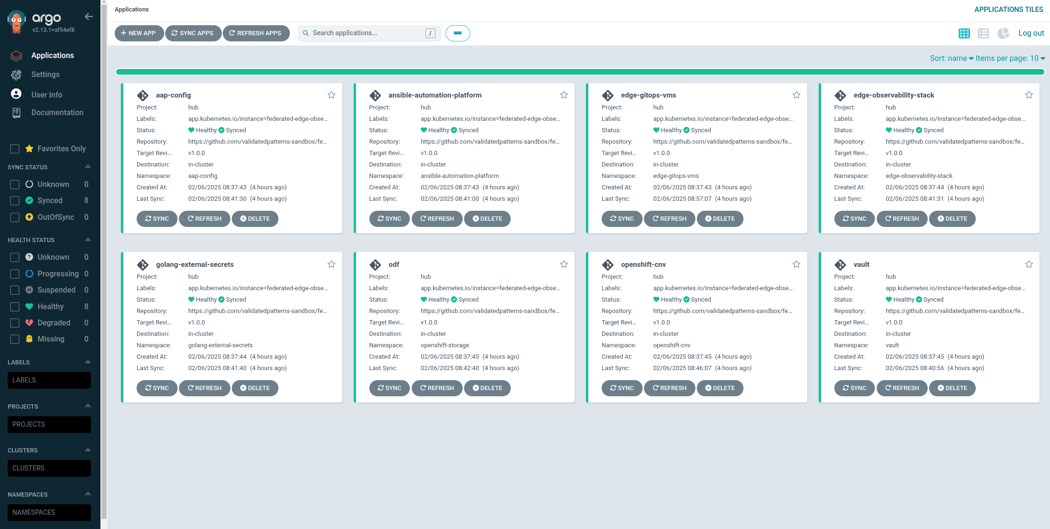Click the search magnifier icon
The width and height of the screenshot is (1050, 529).
[306, 33]
